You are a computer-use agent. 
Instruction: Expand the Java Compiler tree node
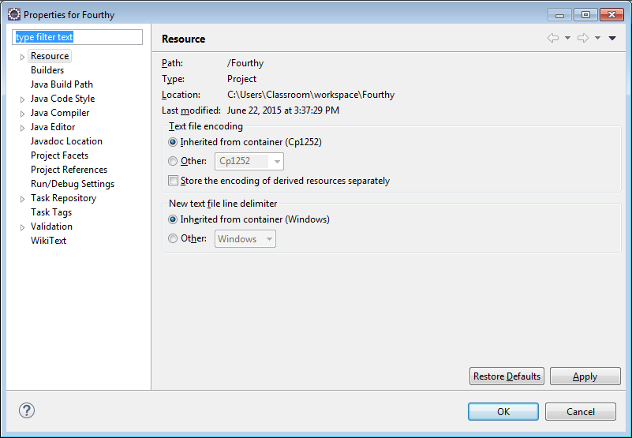click(x=22, y=114)
